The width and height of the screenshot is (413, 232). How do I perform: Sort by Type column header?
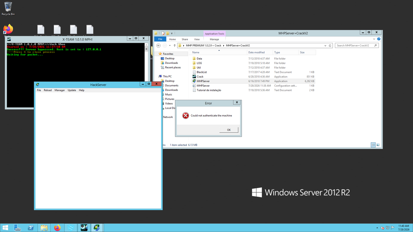point(286,52)
